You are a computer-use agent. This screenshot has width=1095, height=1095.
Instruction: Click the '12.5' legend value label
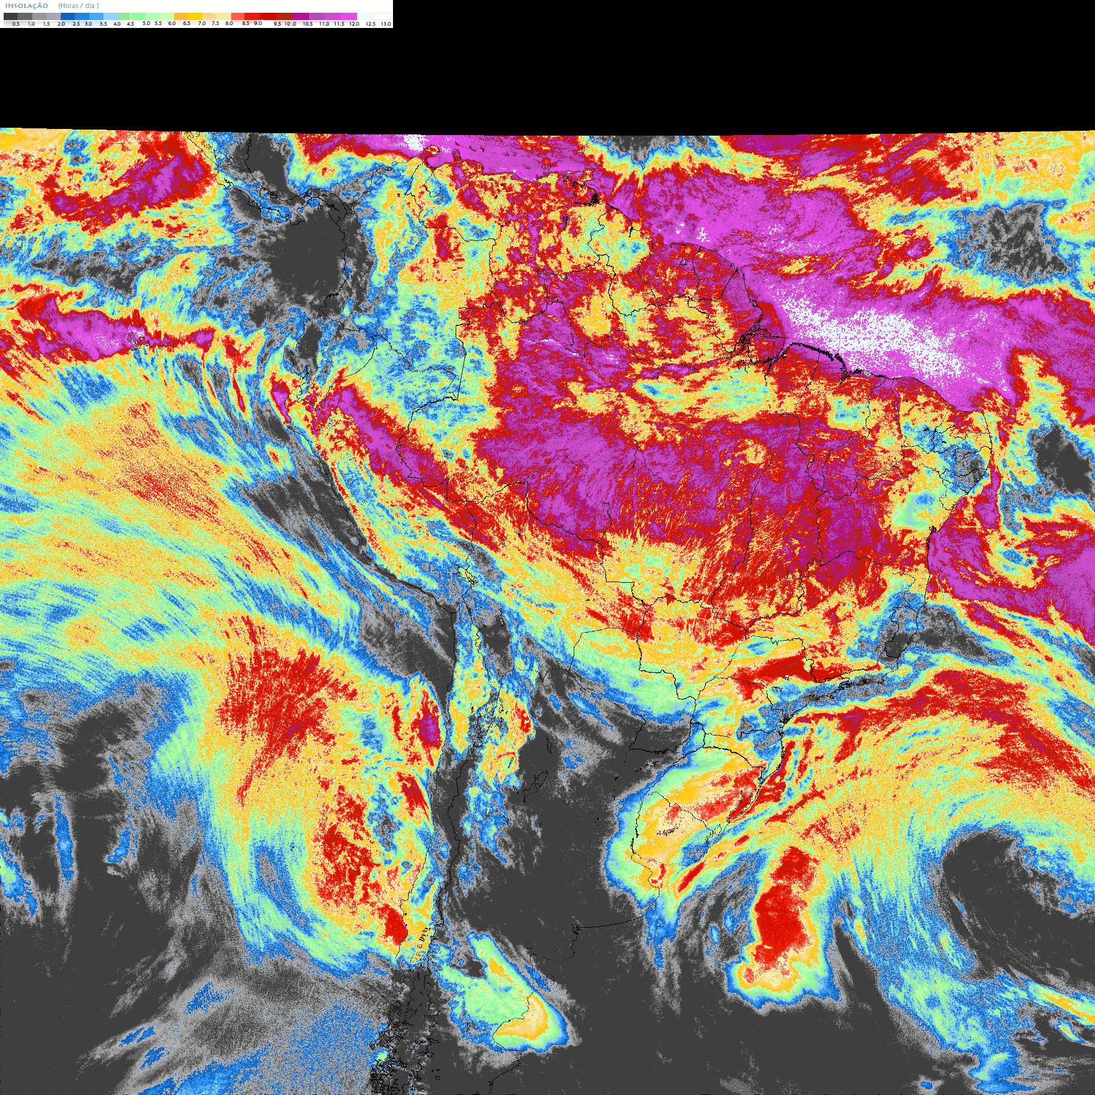point(370,24)
